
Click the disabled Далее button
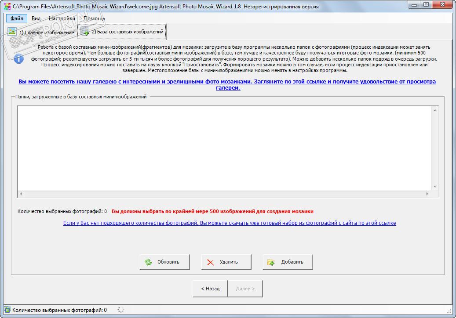click(245, 289)
